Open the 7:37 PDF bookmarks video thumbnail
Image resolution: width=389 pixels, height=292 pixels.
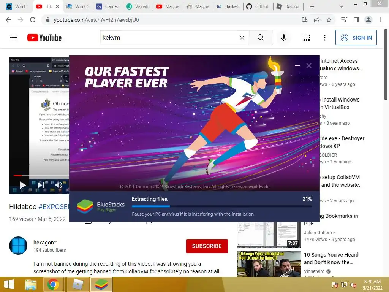pyautogui.click(x=269, y=235)
